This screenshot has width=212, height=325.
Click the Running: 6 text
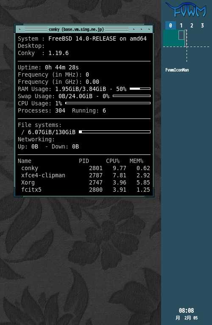89,111
